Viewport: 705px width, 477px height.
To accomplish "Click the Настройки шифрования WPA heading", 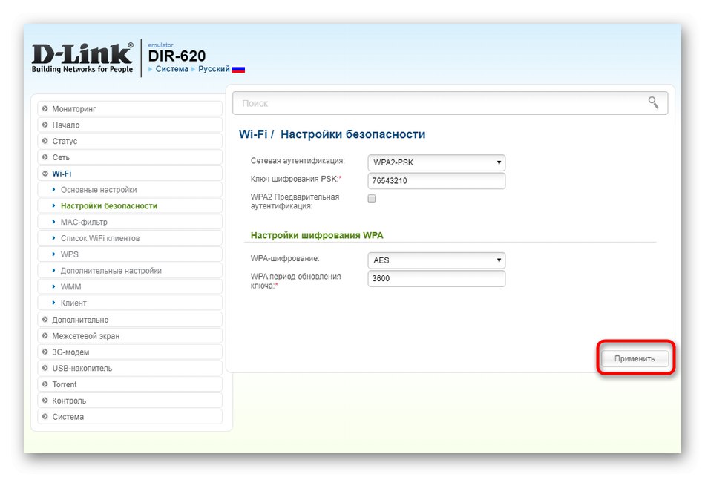I will (317, 235).
